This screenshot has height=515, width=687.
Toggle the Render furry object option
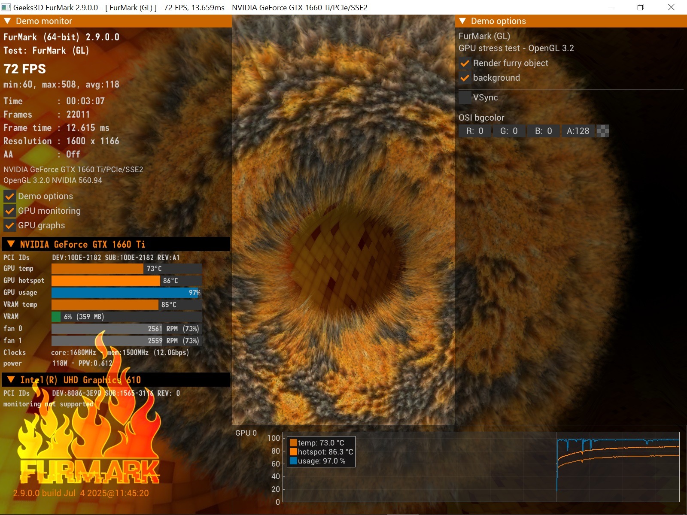[465, 64]
